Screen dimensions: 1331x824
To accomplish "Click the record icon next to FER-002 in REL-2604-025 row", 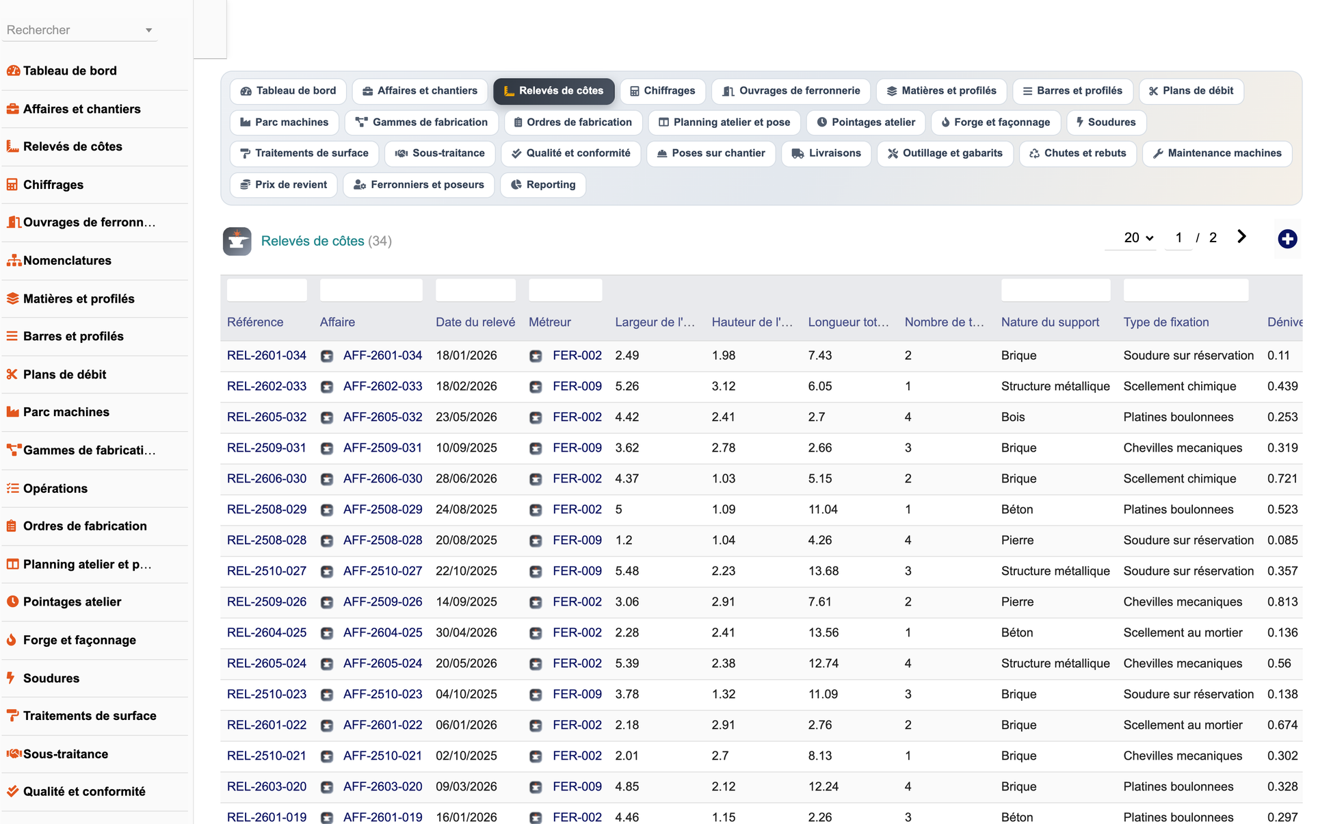I will [x=536, y=633].
